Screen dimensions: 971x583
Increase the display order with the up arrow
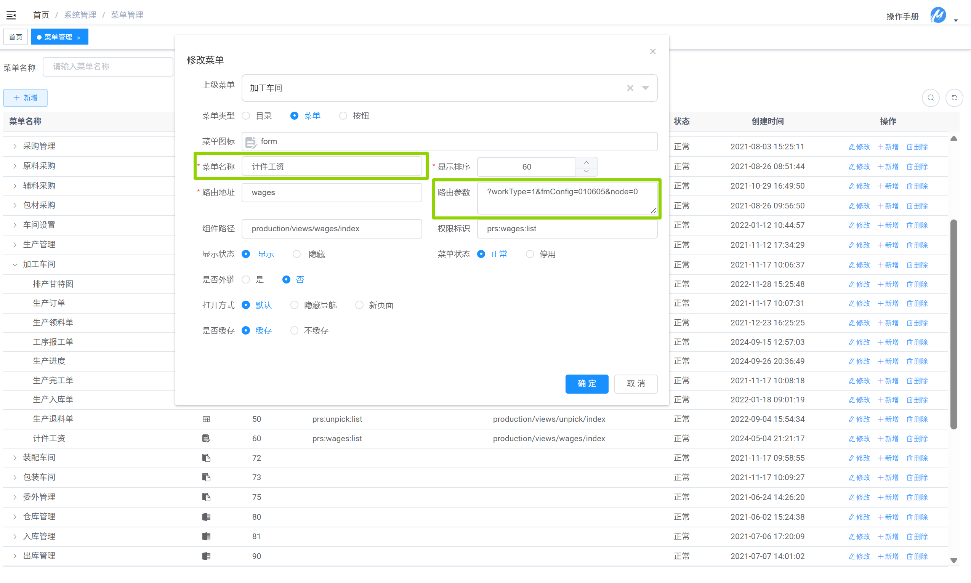586,162
